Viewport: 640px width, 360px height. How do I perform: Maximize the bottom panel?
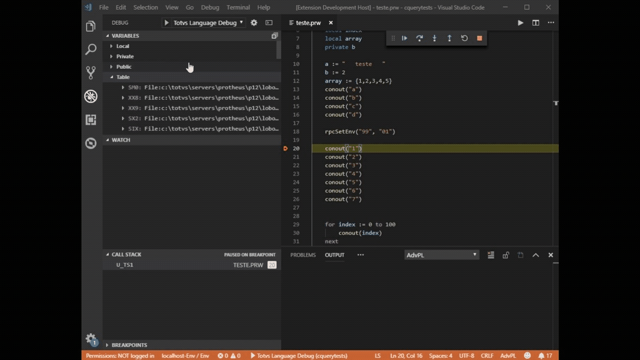(536, 255)
